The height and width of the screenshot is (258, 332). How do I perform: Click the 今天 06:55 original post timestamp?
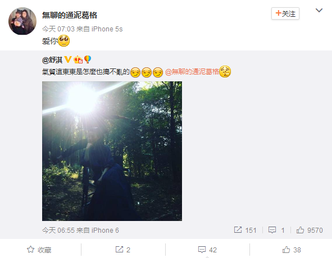coord(58,230)
